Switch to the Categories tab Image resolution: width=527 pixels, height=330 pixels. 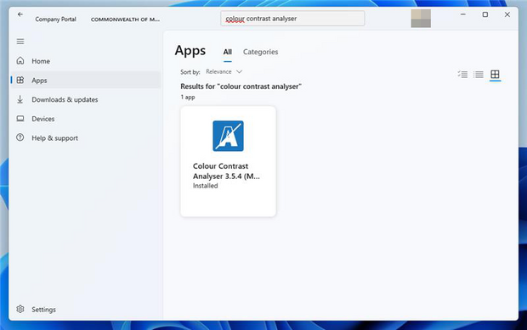pyautogui.click(x=260, y=52)
